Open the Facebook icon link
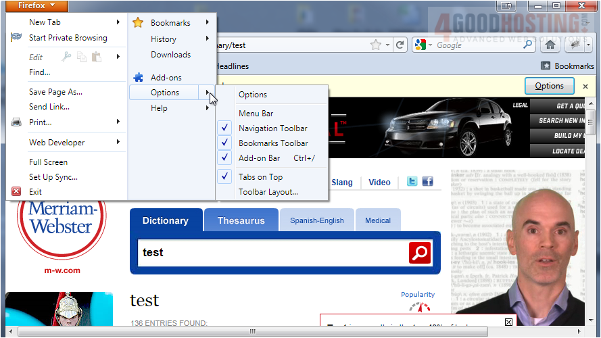Image resolution: width=601 pixels, height=338 pixels. pyautogui.click(x=427, y=182)
